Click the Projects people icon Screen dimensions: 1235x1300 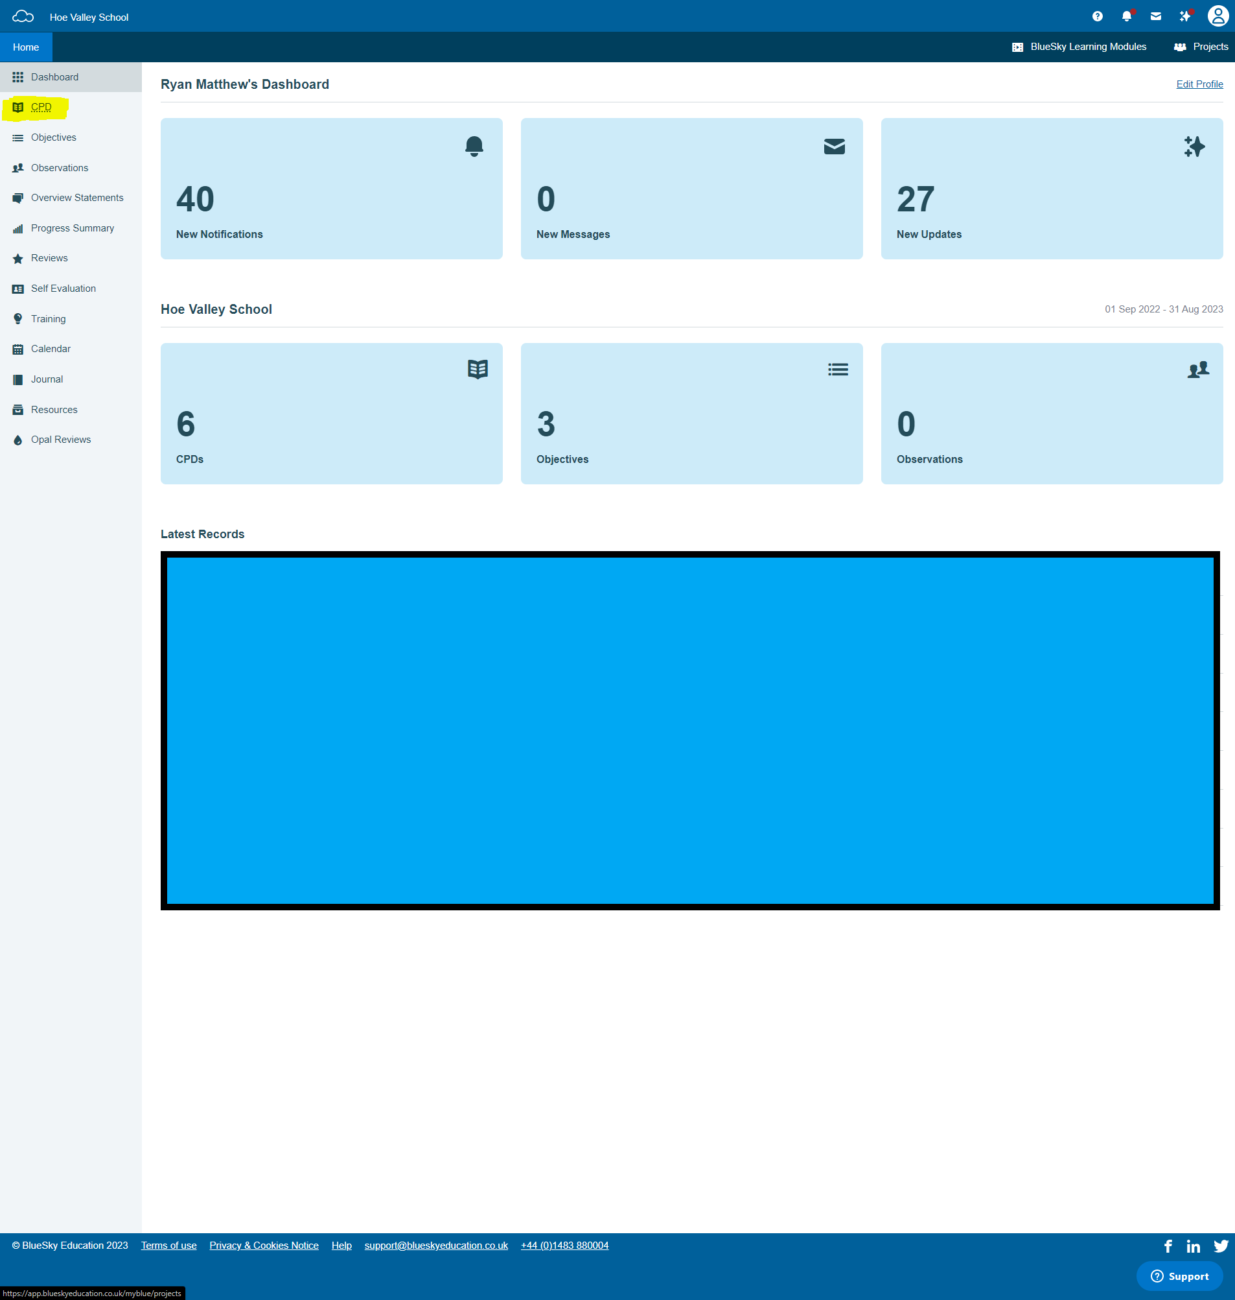(1180, 47)
